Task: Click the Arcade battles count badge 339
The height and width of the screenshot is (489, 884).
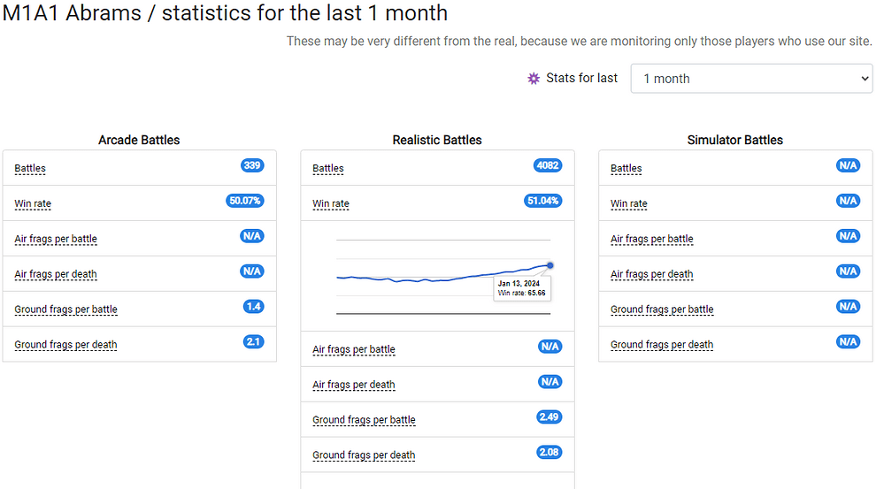Action: [252, 165]
